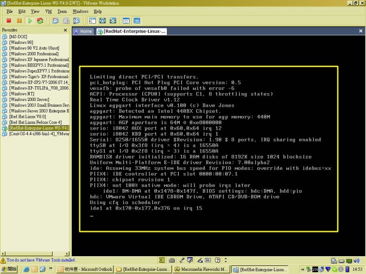The height and width of the screenshot is (274, 366).
Task: Switch to Macromedia Fireworks taskbar button
Action: click(201, 269)
